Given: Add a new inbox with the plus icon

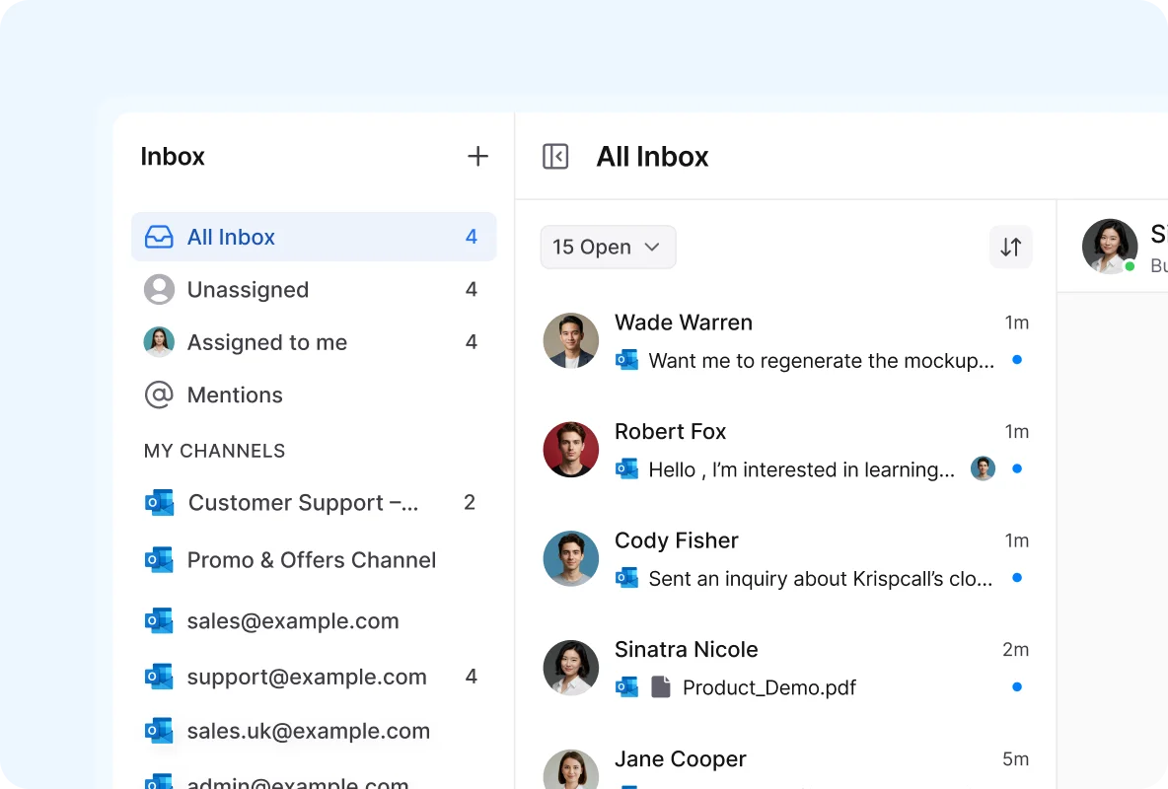Looking at the screenshot, I should click(x=477, y=157).
